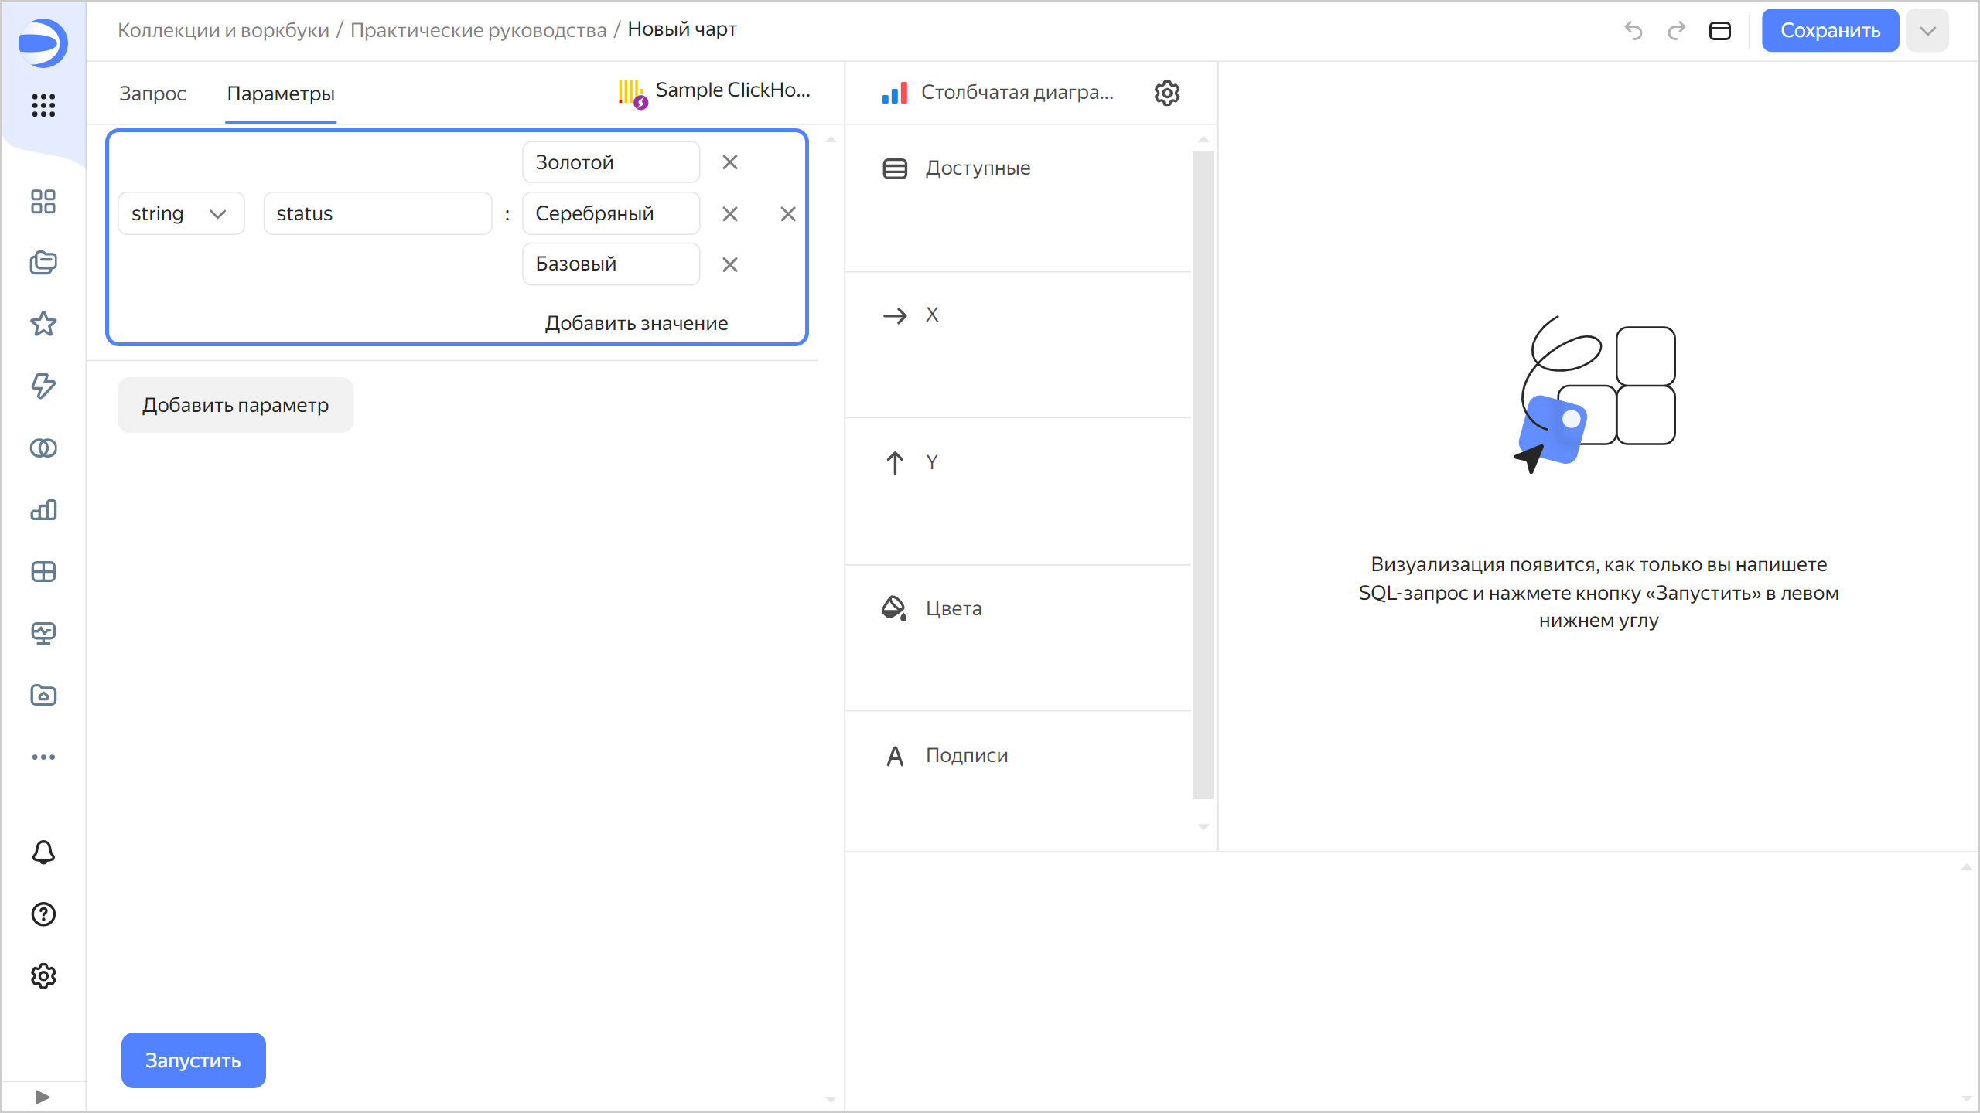Open chart settings gear icon

coord(1167,93)
